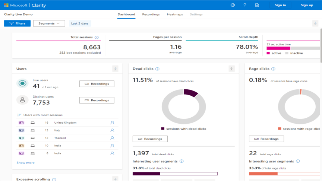Click the 1.16 pages per session value
Viewport: 322px width, 181px height.
coord(176,47)
